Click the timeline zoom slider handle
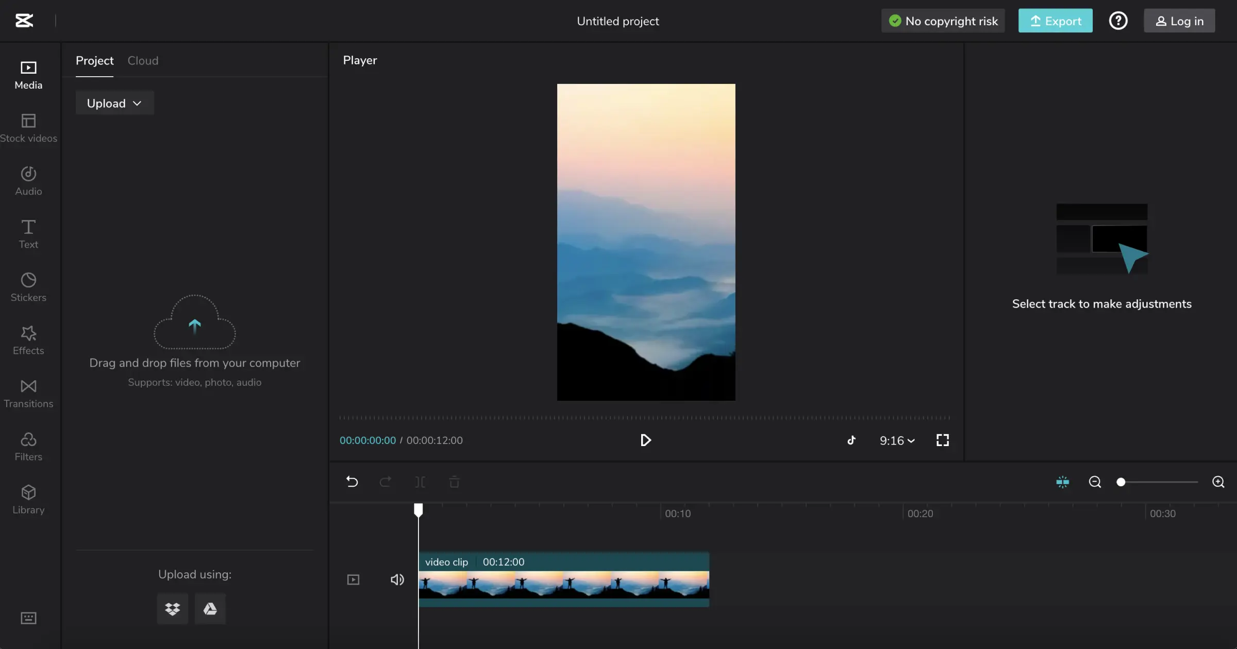This screenshot has height=649, width=1237. pos(1121,482)
